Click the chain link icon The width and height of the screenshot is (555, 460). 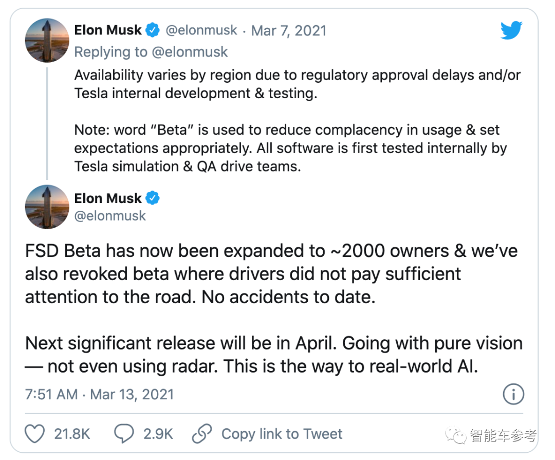[202, 434]
